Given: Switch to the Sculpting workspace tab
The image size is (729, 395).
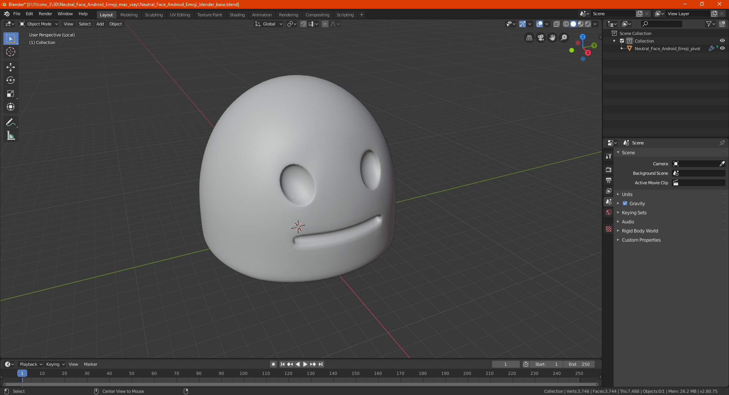Looking at the screenshot, I should pos(153,15).
